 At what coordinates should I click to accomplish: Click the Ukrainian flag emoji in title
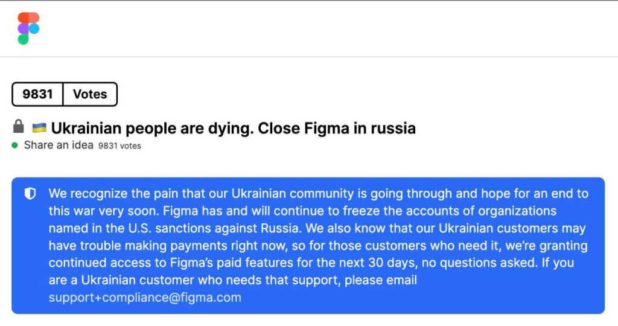tap(39, 128)
